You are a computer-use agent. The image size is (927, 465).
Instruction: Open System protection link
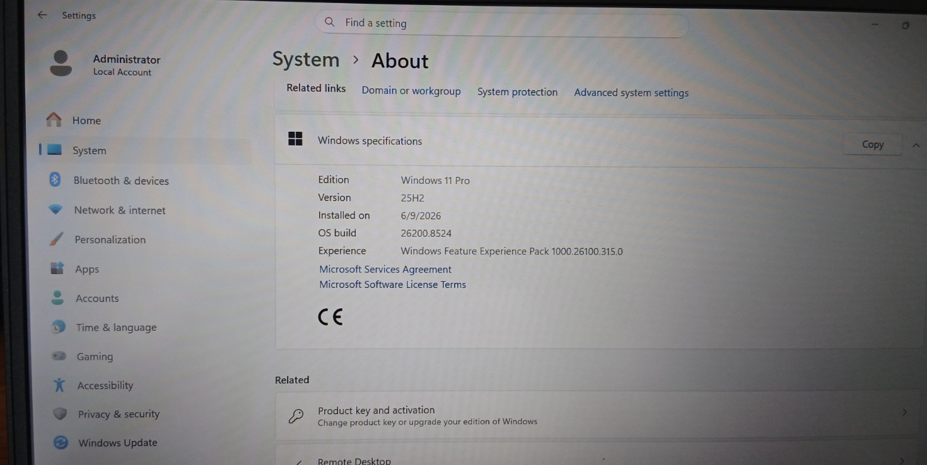[517, 91]
